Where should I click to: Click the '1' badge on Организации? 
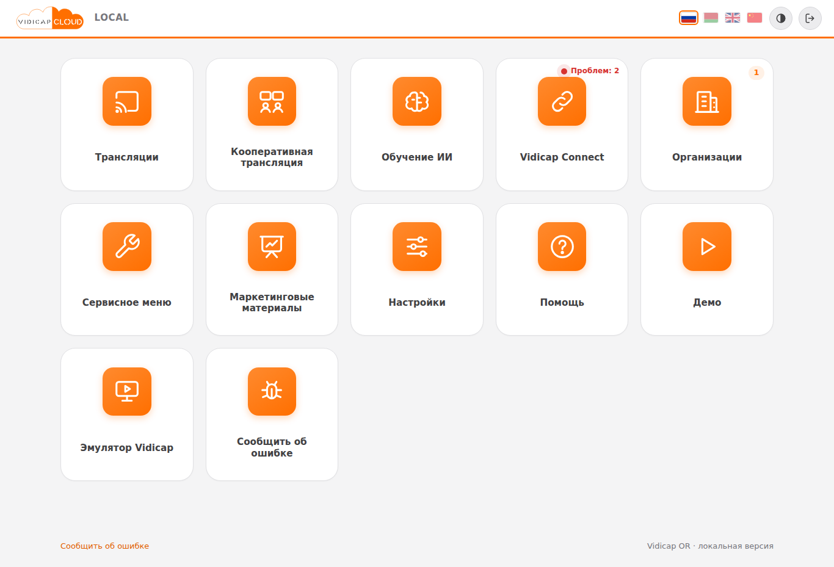click(756, 73)
